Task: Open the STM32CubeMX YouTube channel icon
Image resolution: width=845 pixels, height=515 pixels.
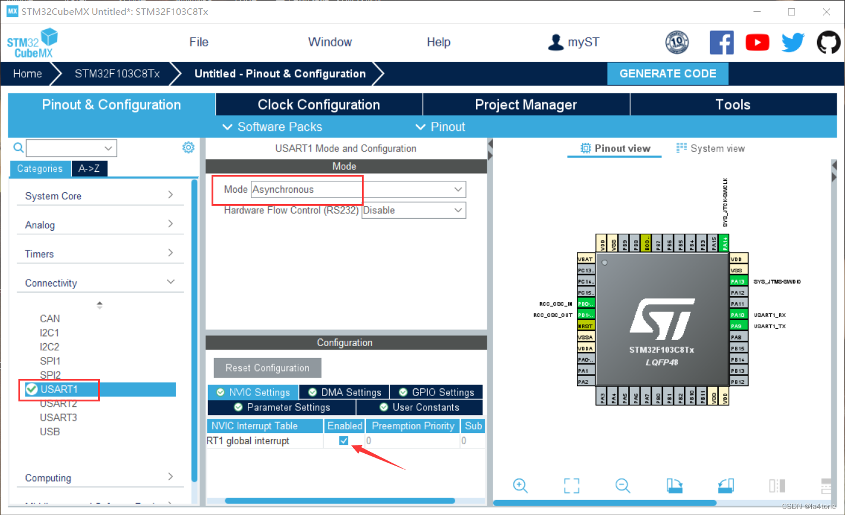Action: [x=757, y=42]
